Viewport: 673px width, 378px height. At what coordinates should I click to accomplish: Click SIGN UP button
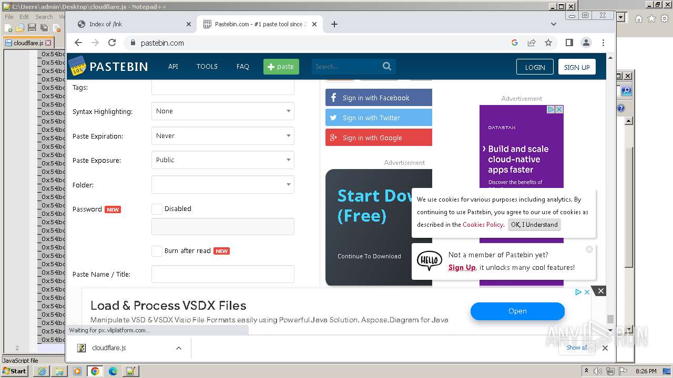(x=577, y=67)
